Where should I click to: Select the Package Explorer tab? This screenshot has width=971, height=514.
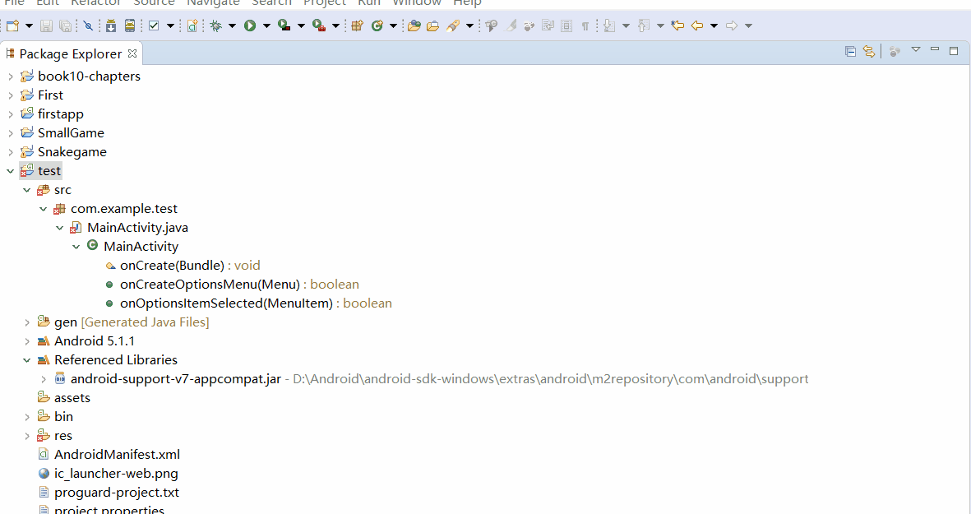71,54
